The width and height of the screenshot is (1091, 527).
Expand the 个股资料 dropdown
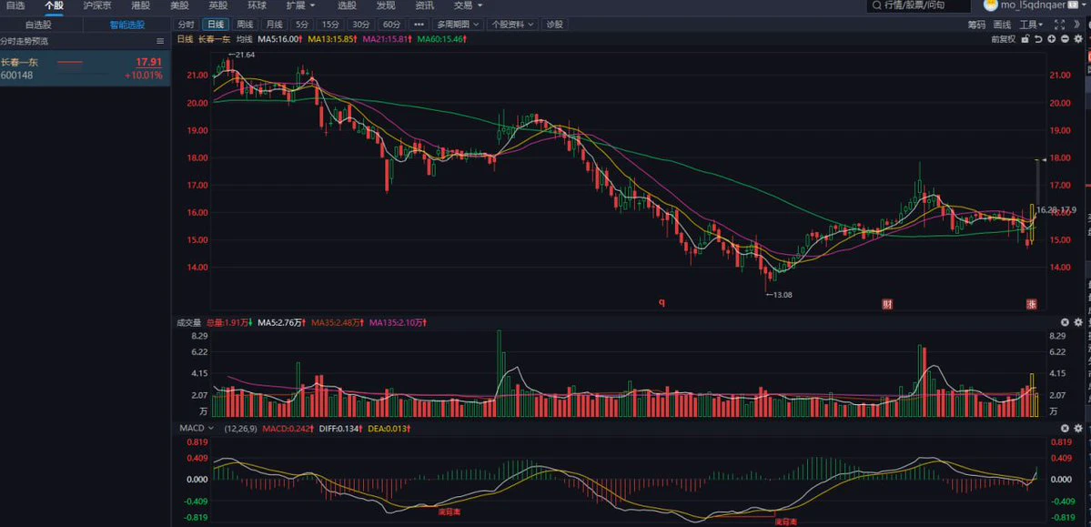point(513,25)
